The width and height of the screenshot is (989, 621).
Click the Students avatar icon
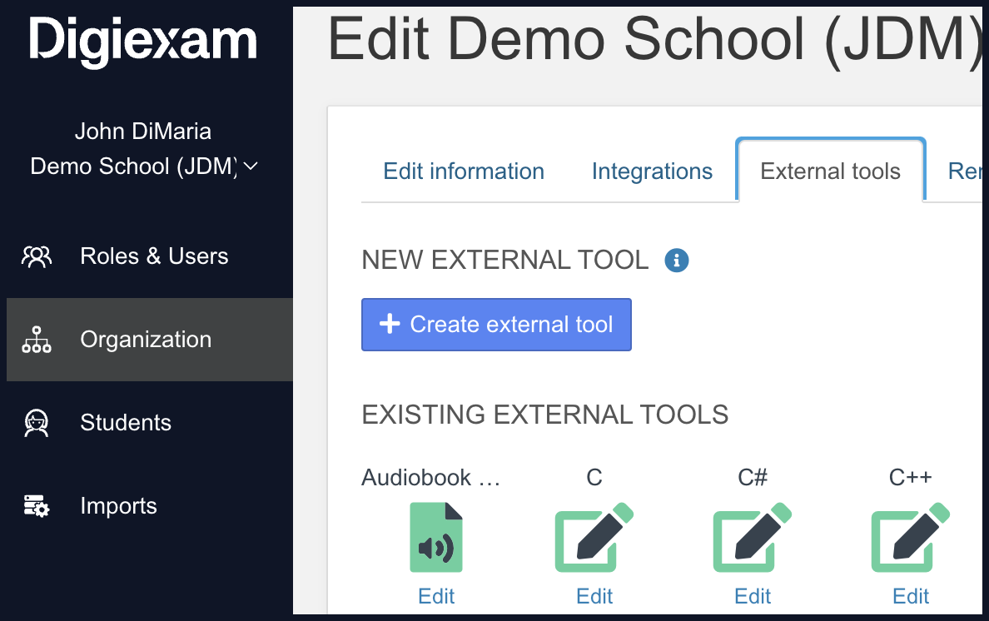pos(37,423)
